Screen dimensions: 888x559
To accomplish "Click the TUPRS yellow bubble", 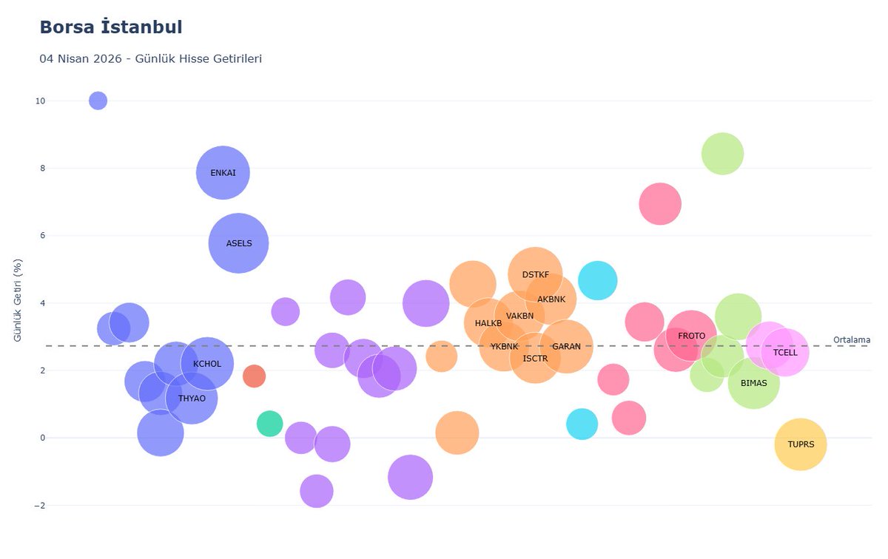I will coord(801,444).
